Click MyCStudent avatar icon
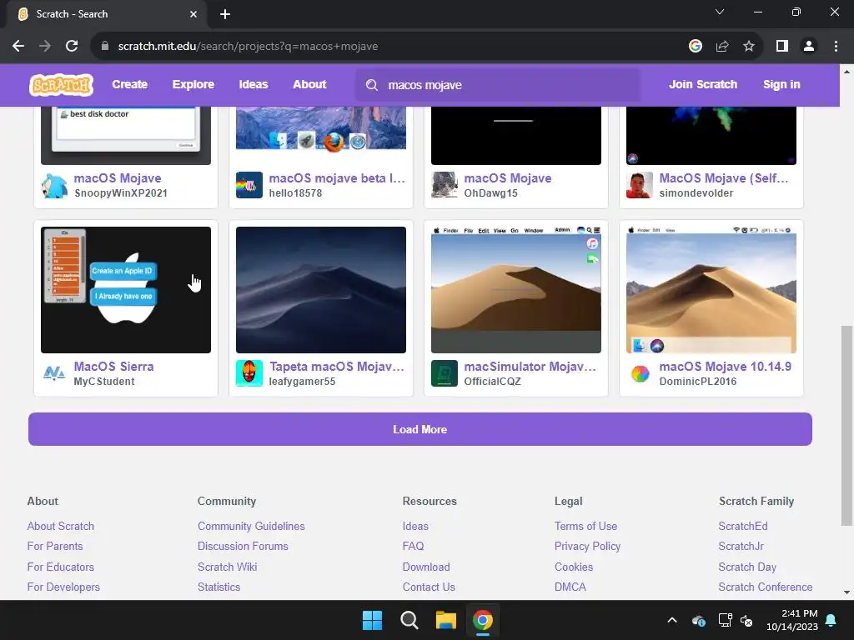This screenshot has width=854, height=640. pyautogui.click(x=54, y=373)
